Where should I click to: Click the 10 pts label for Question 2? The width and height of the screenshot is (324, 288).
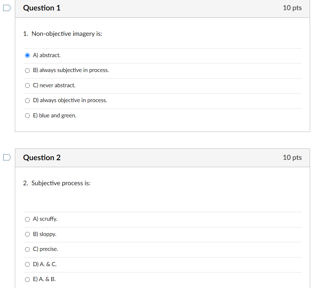coord(292,157)
